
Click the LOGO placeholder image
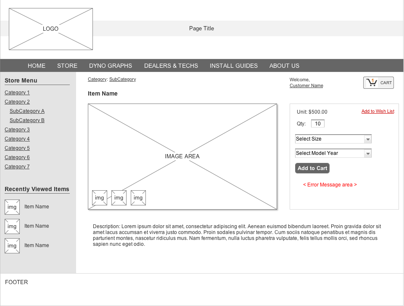click(51, 29)
